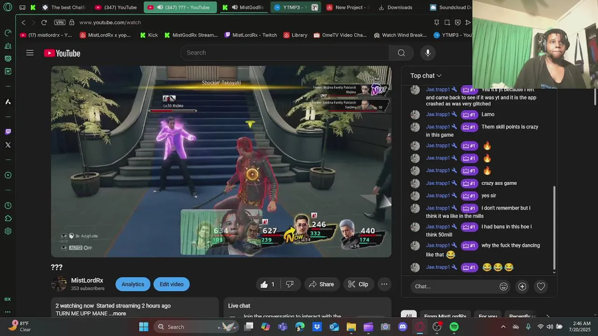Click the live chat scrollbar

click(x=554, y=229)
